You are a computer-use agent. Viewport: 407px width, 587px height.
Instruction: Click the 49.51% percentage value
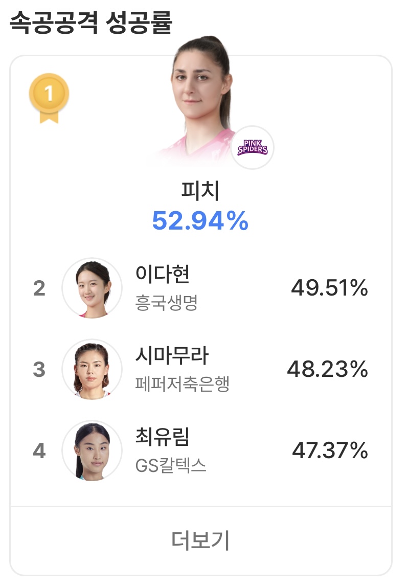tap(329, 288)
